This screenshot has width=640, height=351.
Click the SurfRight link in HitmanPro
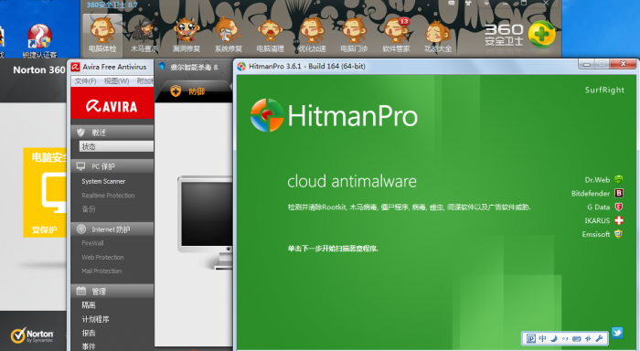604,90
